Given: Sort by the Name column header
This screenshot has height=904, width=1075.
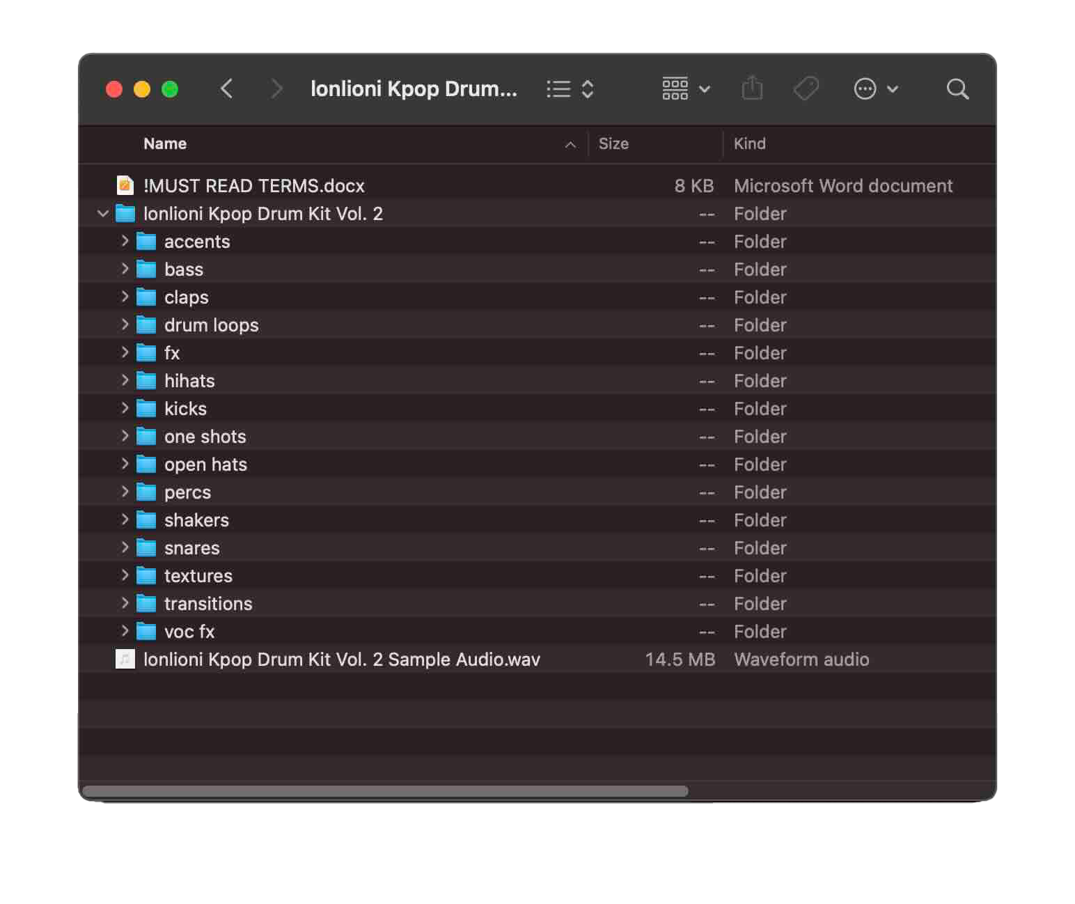Looking at the screenshot, I should (x=165, y=144).
